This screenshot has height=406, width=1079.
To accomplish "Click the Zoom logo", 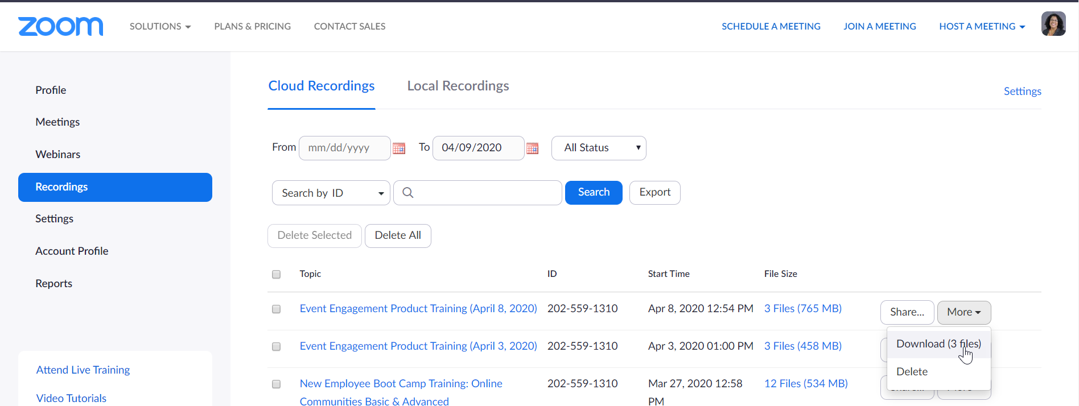I will click(60, 26).
